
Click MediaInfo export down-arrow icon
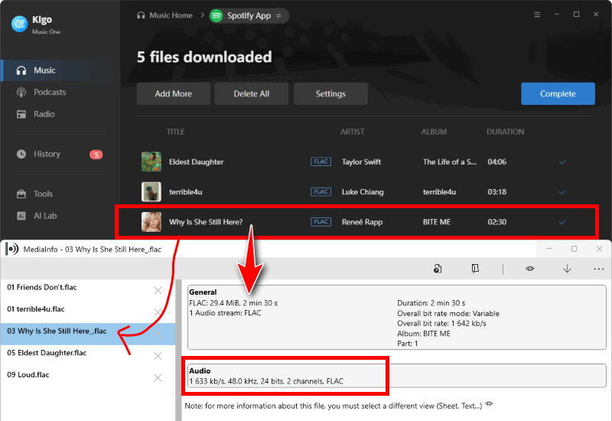click(567, 269)
